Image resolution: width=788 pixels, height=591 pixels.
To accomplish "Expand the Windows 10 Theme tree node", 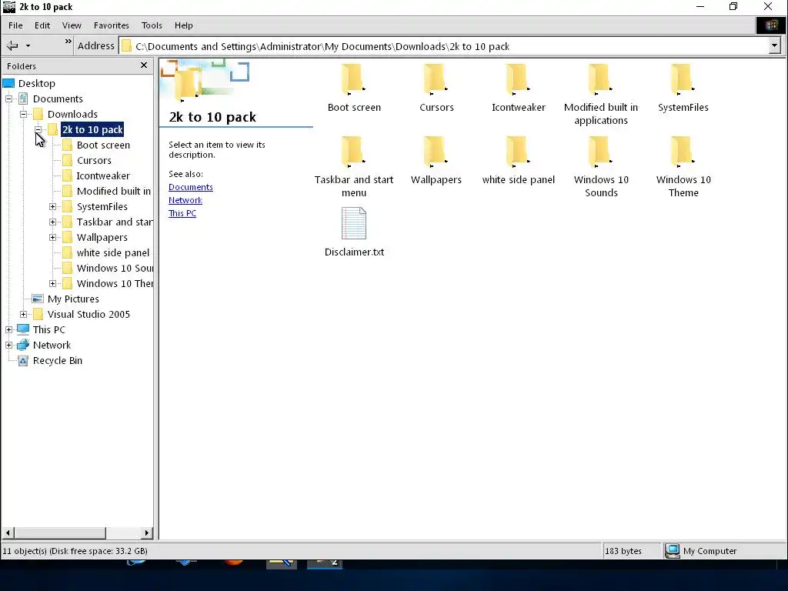I will [53, 283].
